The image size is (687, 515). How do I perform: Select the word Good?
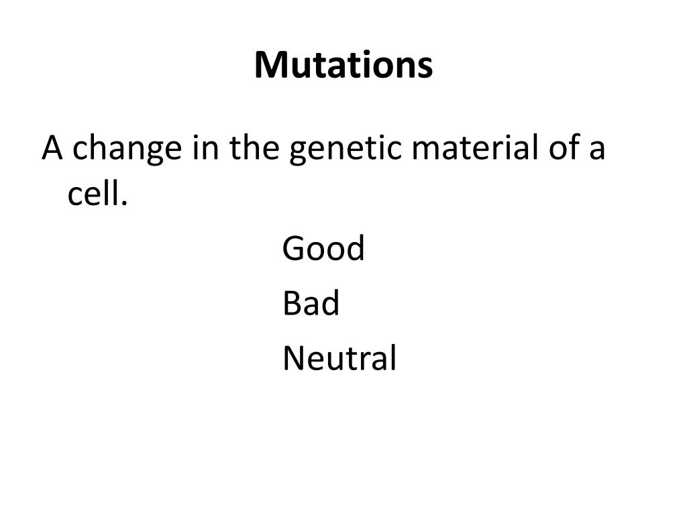pyautogui.click(x=323, y=249)
